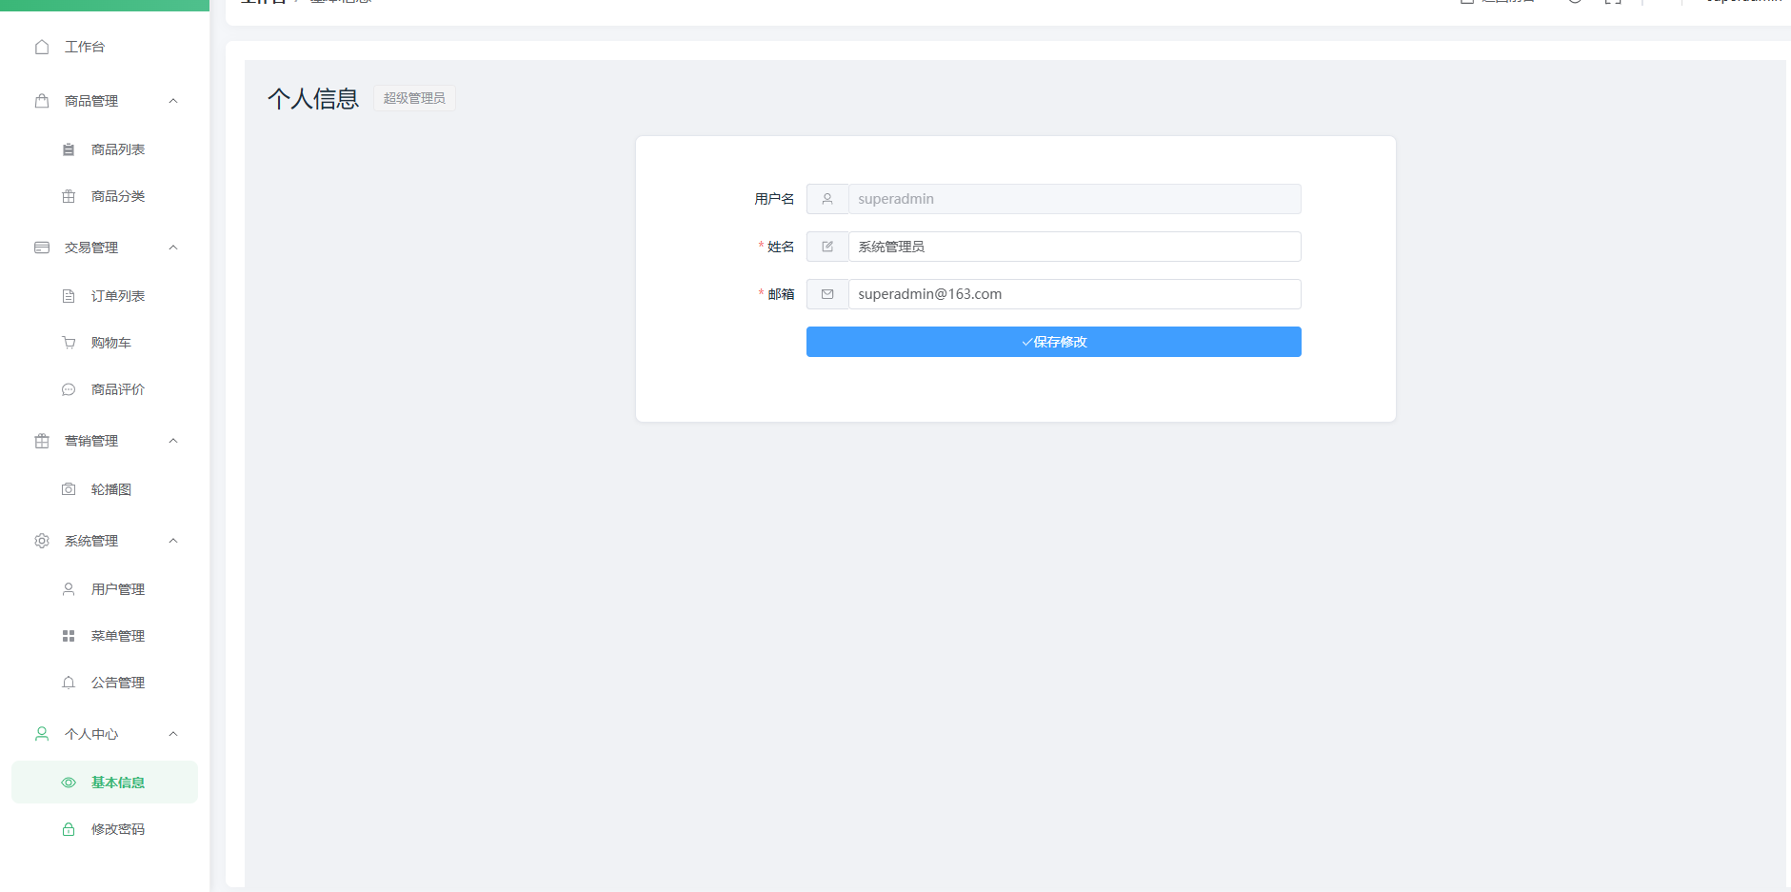
Task: Collapse the 商品管理 menu group
Action: (x=173, y=101)
